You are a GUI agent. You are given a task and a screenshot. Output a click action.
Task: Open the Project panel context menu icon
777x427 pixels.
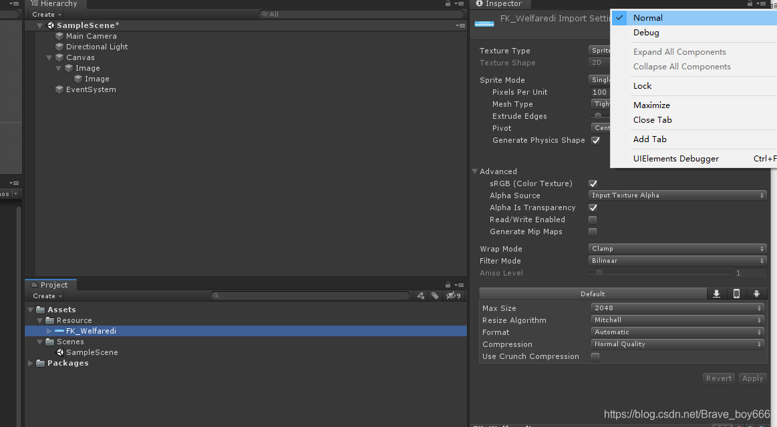[460, 285]
